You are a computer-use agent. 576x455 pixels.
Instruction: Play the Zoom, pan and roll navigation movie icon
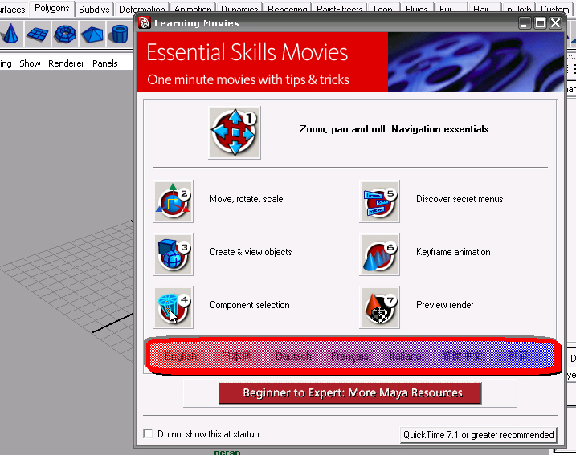pyautogui.click(x=235, y=132)
